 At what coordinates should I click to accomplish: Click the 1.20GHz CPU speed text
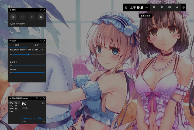25,108
